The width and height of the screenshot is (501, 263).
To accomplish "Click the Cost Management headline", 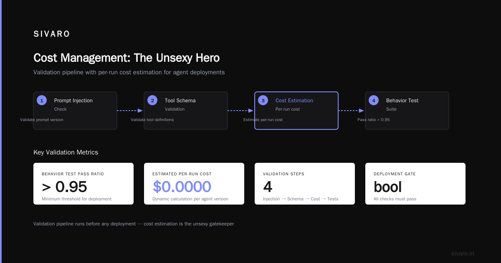I will coord(127,58).
